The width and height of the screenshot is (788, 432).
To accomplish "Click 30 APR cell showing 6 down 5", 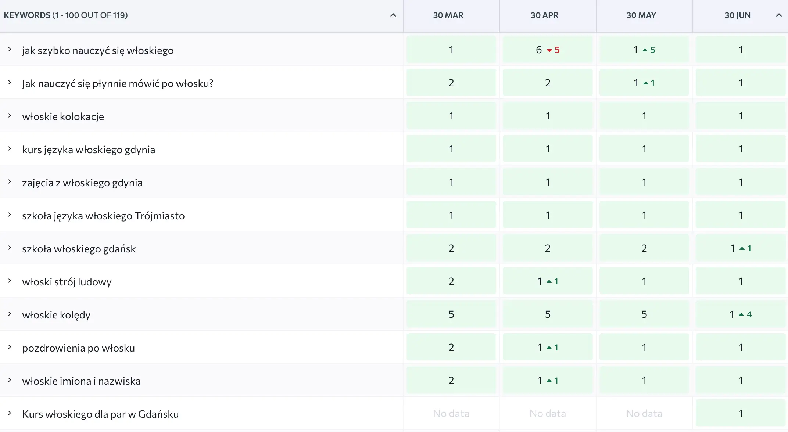I will [x=548, y=50].
